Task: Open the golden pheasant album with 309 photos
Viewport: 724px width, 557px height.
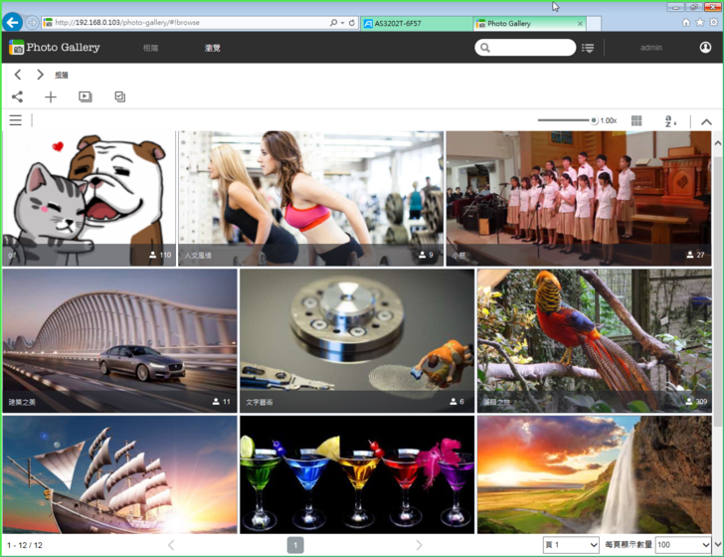Action: click(x=595, y=341)
